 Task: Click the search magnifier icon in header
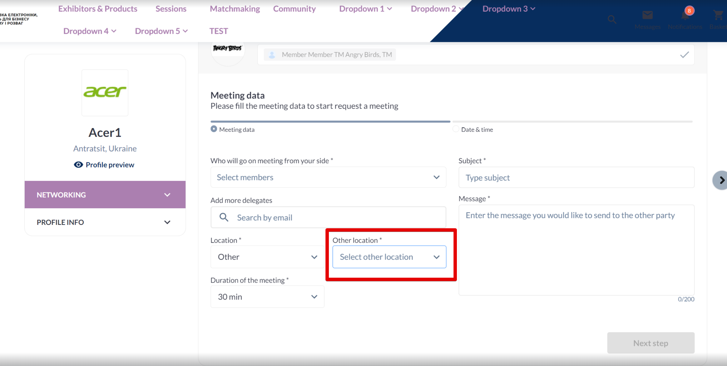click(612, 19)
